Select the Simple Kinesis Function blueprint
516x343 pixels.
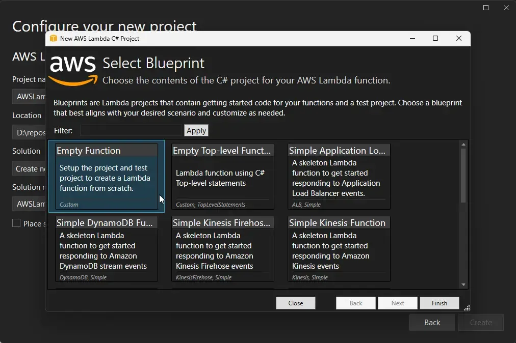click(x=339, y=248)
